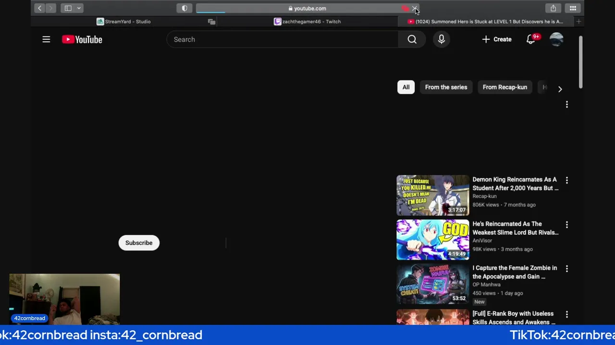Go back with Safari back arrow
Viewport: 615px width, 345px height.
click(x=39, y=8)
